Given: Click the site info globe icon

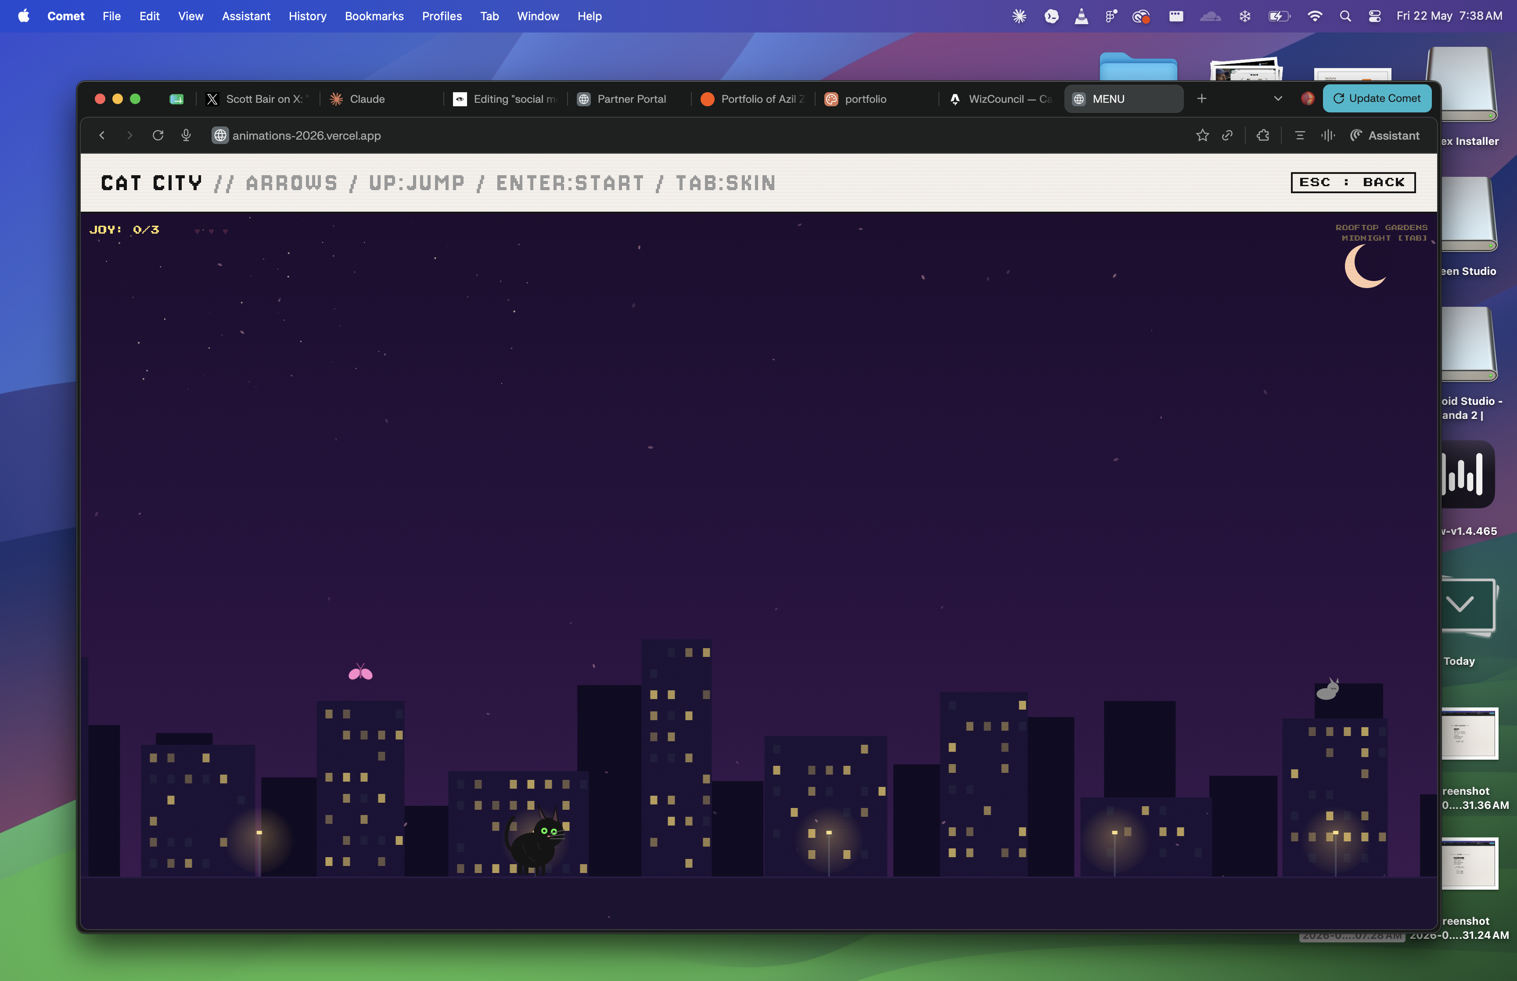Looking at the screenshot, I should (x=219, y=135).
